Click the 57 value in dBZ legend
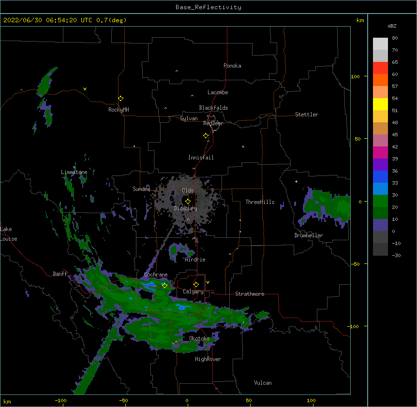 tap(395, 87)
